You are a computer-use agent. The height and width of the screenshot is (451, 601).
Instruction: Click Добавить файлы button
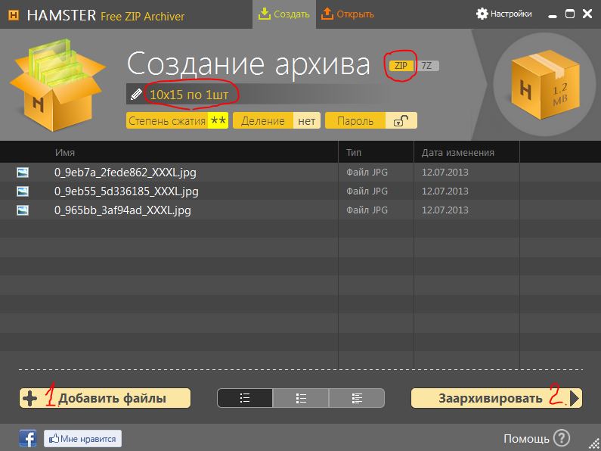tap(105, 398)
